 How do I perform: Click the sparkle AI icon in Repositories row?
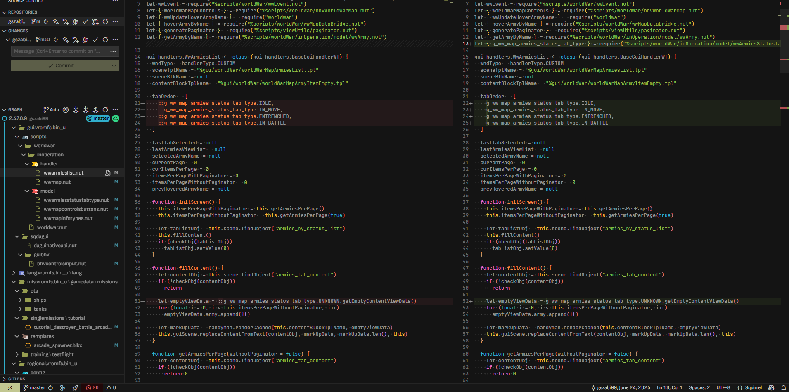pos(56,21)
